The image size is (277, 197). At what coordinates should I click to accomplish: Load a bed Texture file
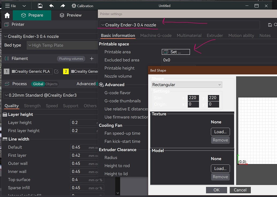tap(220, 132)
